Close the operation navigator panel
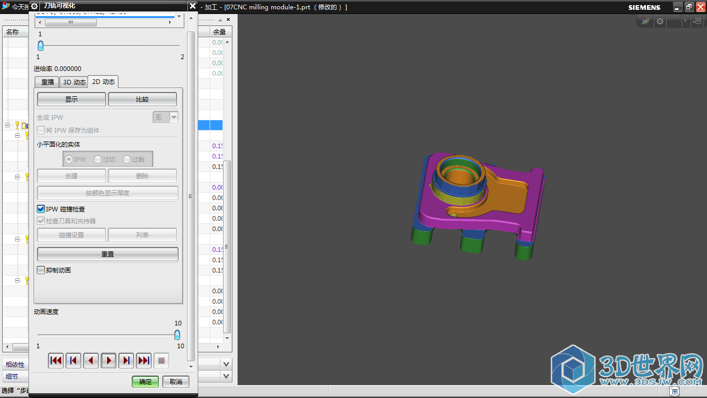The height and width of the screenshot is (398, 707). point(229,19)
